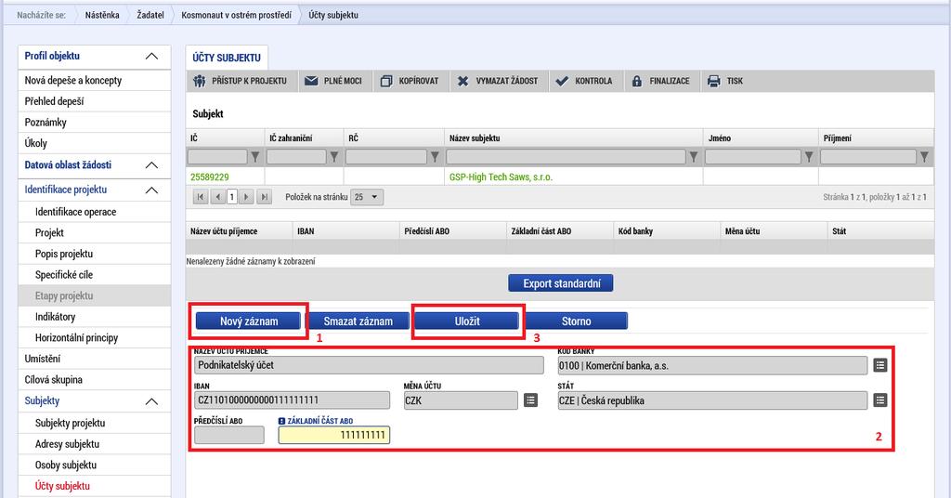
Task: Click the IBAN input field
Action: (292, 400)
